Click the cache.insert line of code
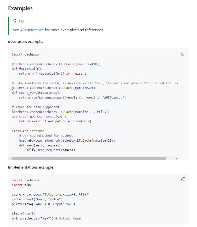This screenshot has height=227, width=197. [x=37, y=199]
